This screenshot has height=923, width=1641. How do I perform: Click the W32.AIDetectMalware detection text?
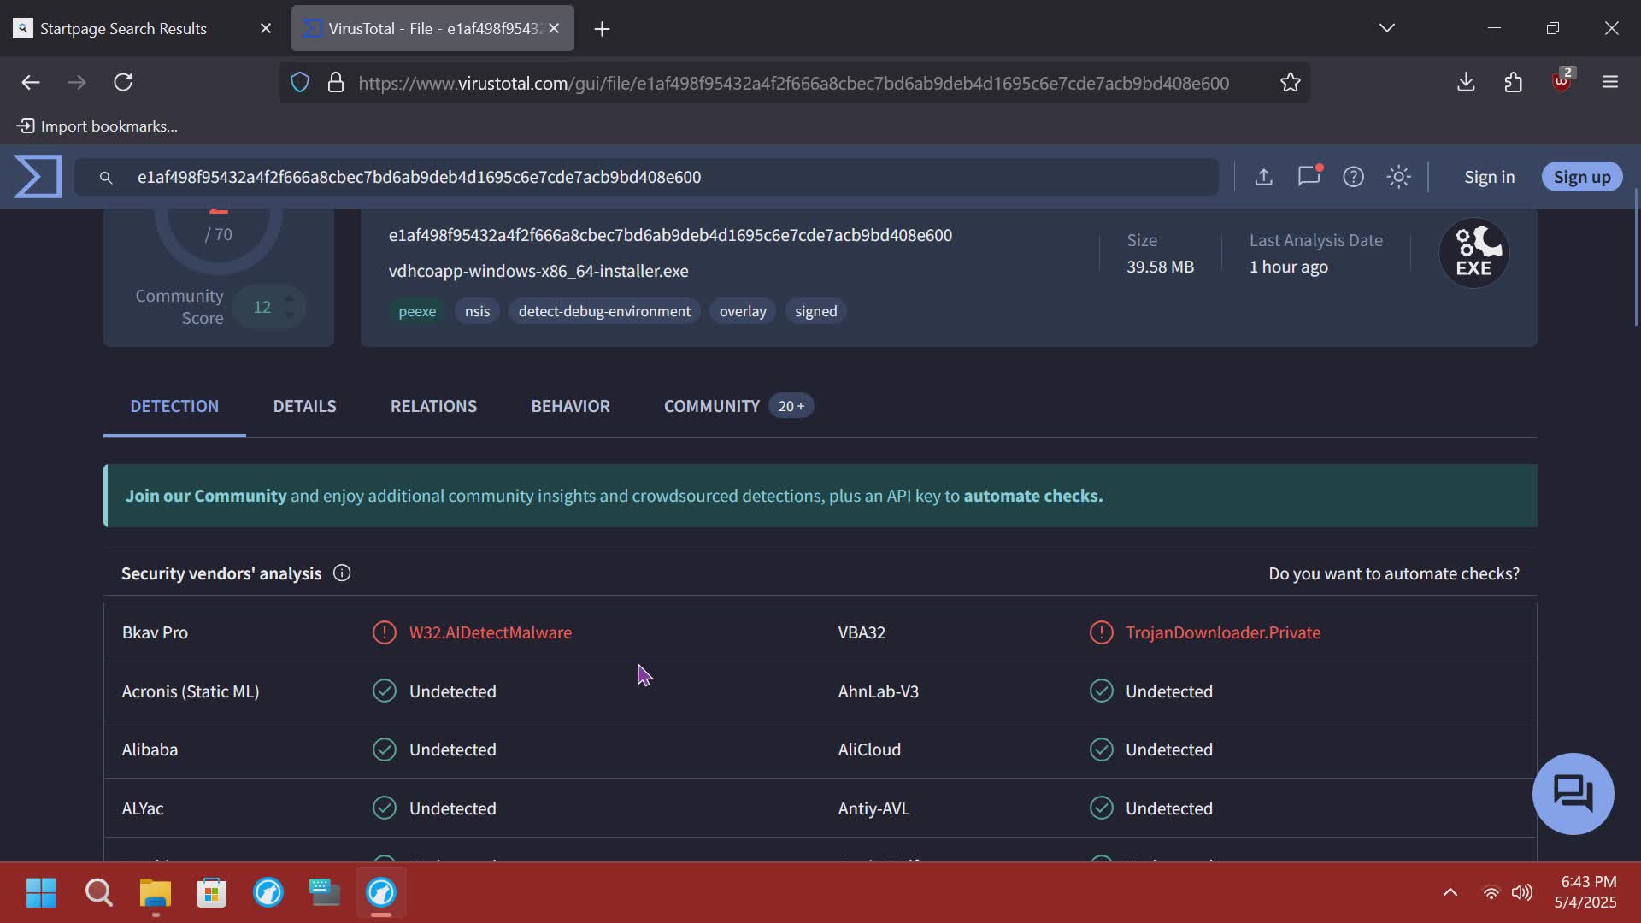tap(491, 632)
